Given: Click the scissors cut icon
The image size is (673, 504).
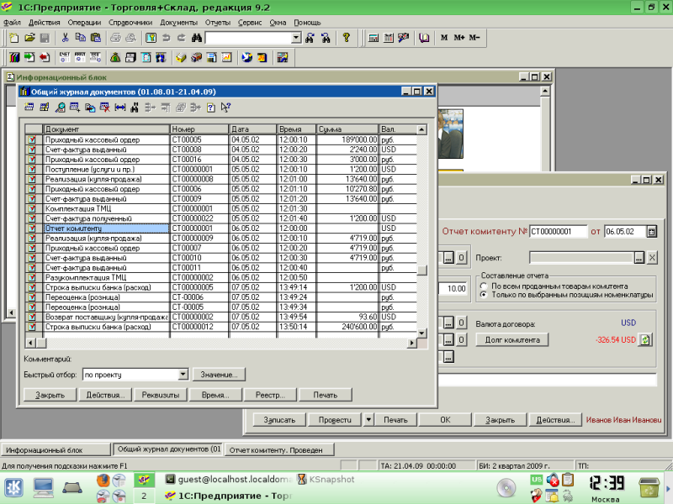Looking at the screenshot, I should 65,38.
